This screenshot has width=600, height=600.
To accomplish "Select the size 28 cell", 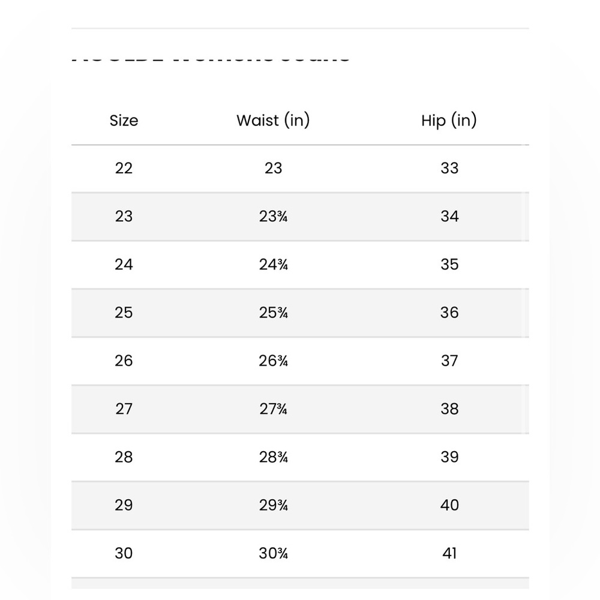I will pos(124,457).
